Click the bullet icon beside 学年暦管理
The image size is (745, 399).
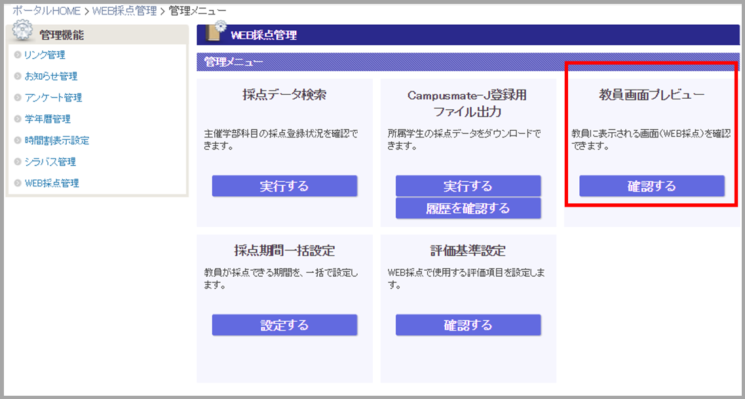click(x=18, y=119)
